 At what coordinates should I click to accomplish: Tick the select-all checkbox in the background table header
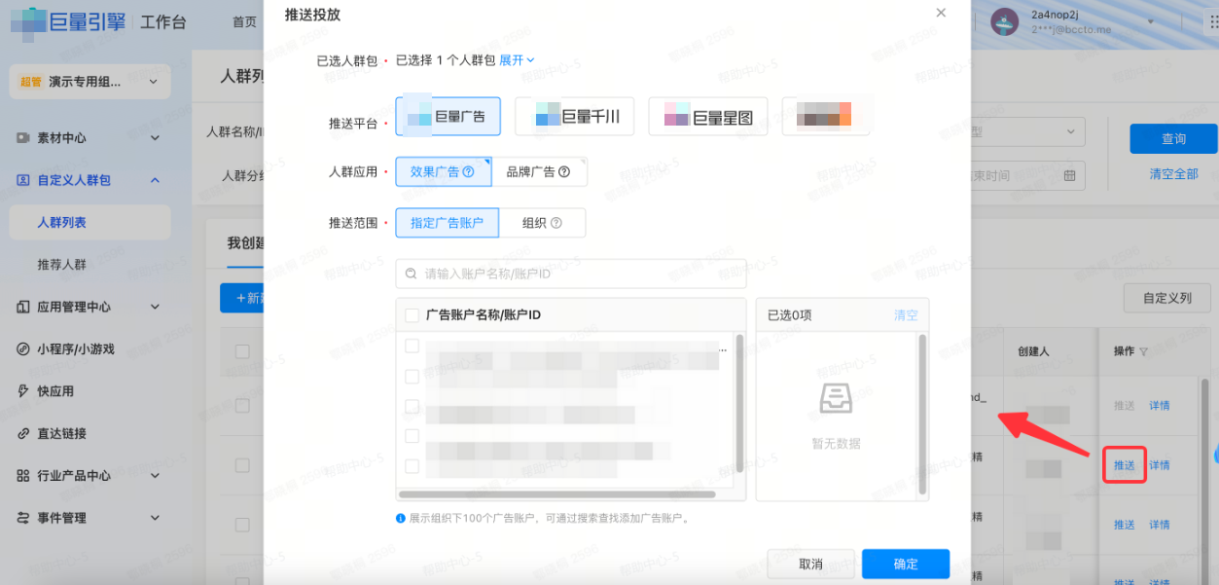[x=242, y=351]
